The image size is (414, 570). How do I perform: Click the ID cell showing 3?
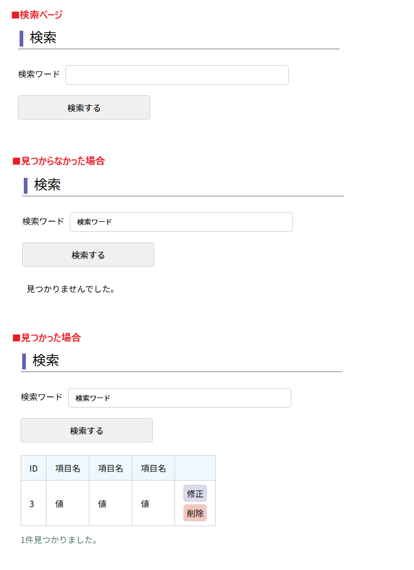coord(32,504)
